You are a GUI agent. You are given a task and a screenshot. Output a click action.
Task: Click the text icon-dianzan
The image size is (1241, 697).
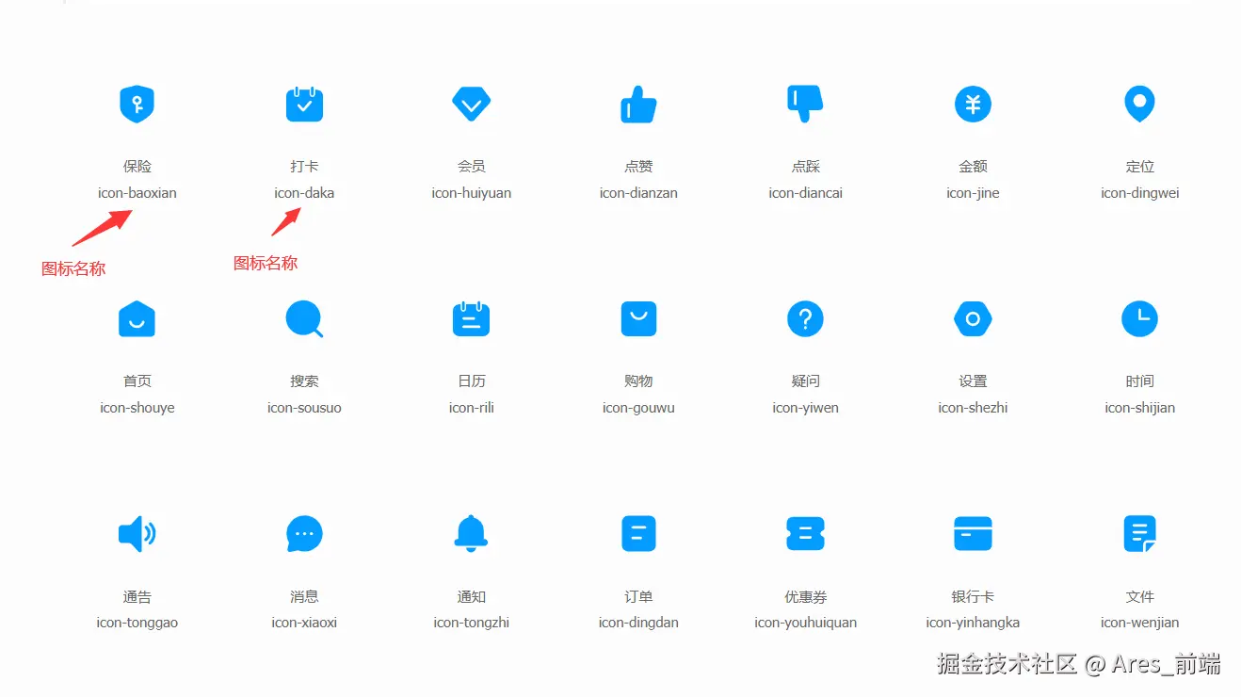click(x=638, y=193)
